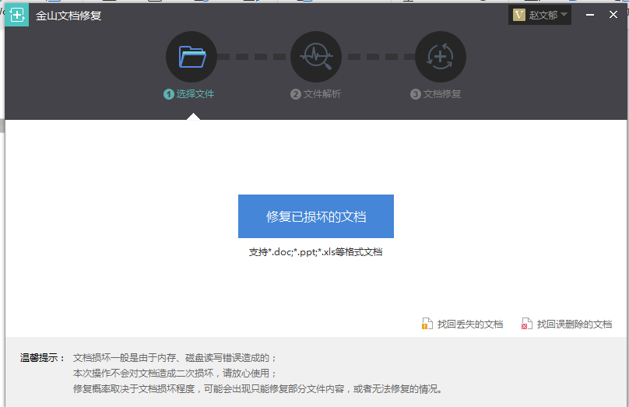Click the supported formats text 支持*.doc;*.ppt;*.xls等格式文档
The image size is (629, 407).
click(x=316, y=252)
